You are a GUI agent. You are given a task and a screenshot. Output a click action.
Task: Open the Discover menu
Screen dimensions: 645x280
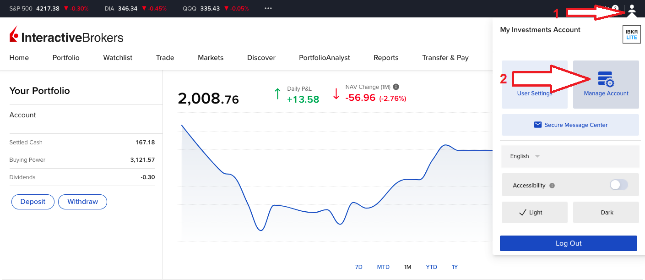[x=261, y=58]
